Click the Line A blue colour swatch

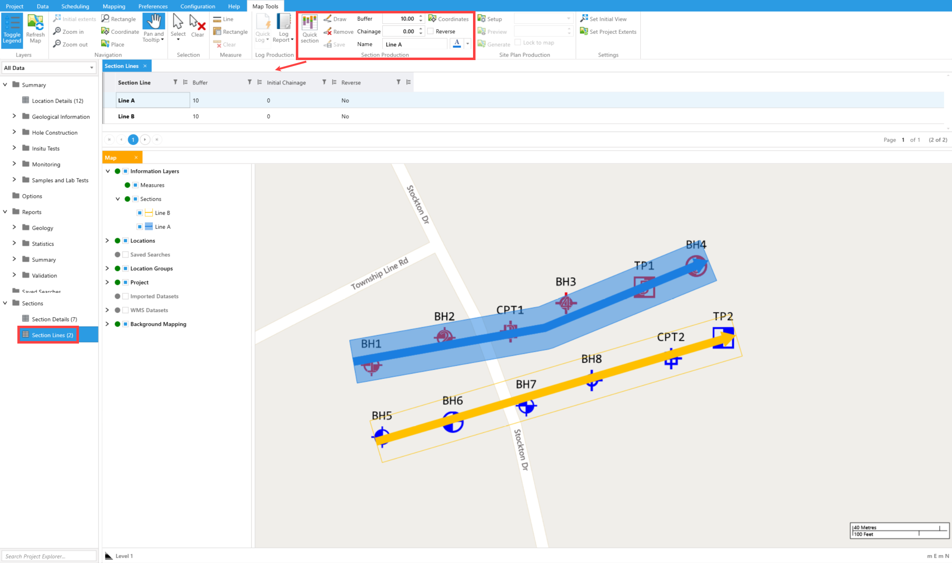(148, 227)
